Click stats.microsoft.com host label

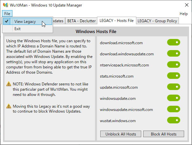pos(117,76)
